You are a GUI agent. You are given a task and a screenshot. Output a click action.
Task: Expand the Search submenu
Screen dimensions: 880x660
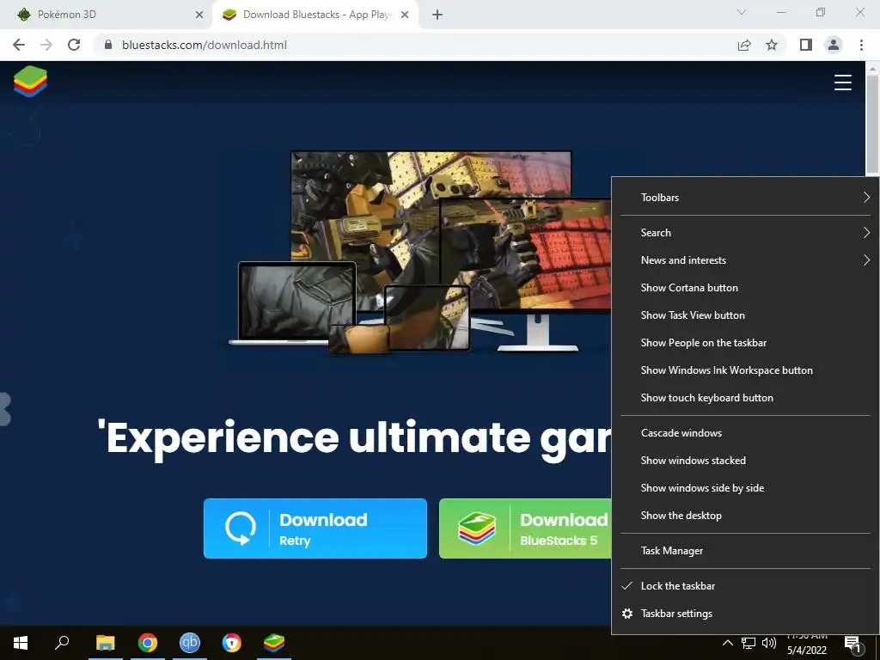745,232
